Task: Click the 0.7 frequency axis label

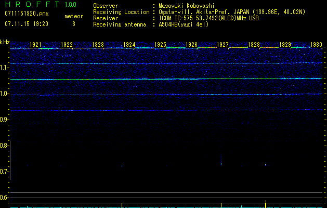Action: [x=4, y=172]
